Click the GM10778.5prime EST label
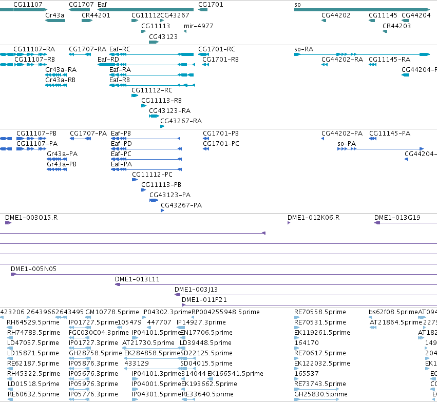The width and height of the screenshot is (437, 402). click(x=112, y=312)
